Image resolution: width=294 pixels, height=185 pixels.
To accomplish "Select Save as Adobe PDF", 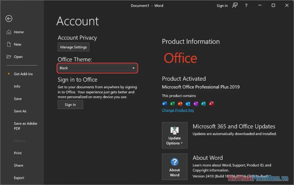I will point(25,126).
